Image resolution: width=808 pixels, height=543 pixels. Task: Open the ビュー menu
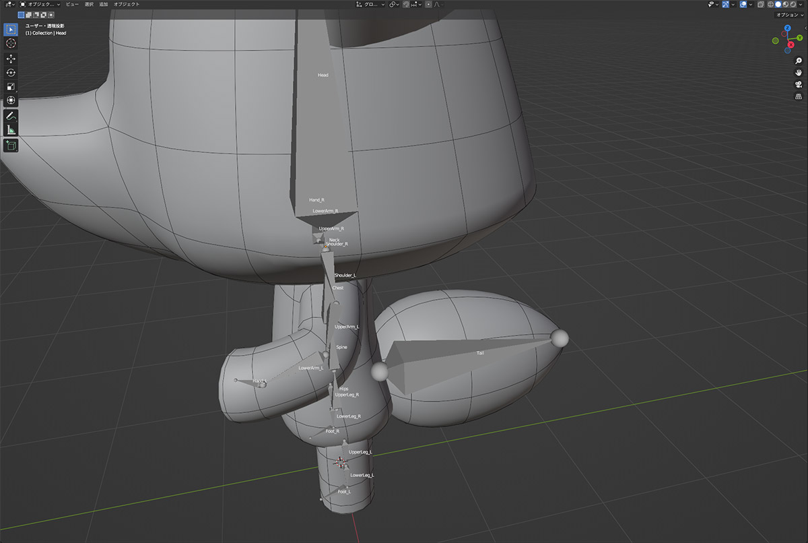pyautogui.click(x=72, y=4)
